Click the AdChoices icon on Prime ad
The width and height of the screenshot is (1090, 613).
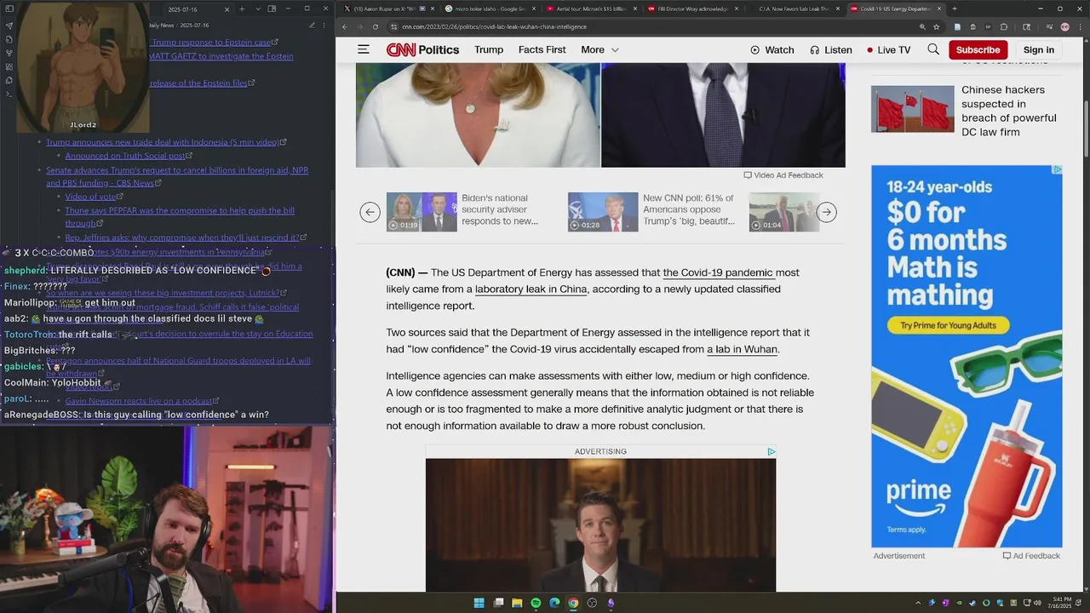1057,170
